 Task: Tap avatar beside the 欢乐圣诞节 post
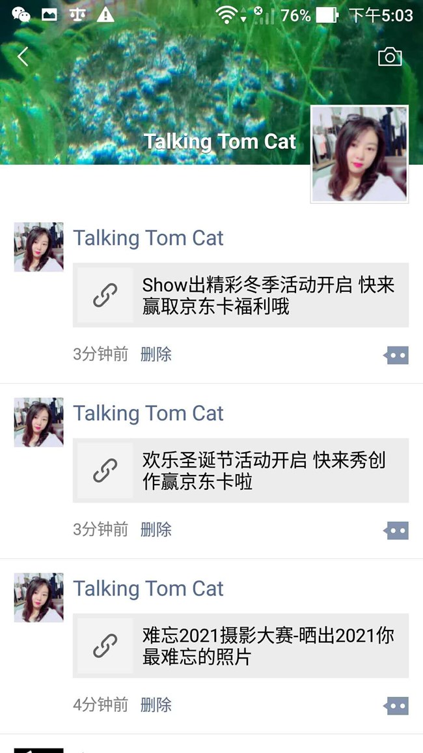(x=39, y=422)
